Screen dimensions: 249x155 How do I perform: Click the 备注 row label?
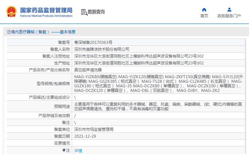[66, 123]
